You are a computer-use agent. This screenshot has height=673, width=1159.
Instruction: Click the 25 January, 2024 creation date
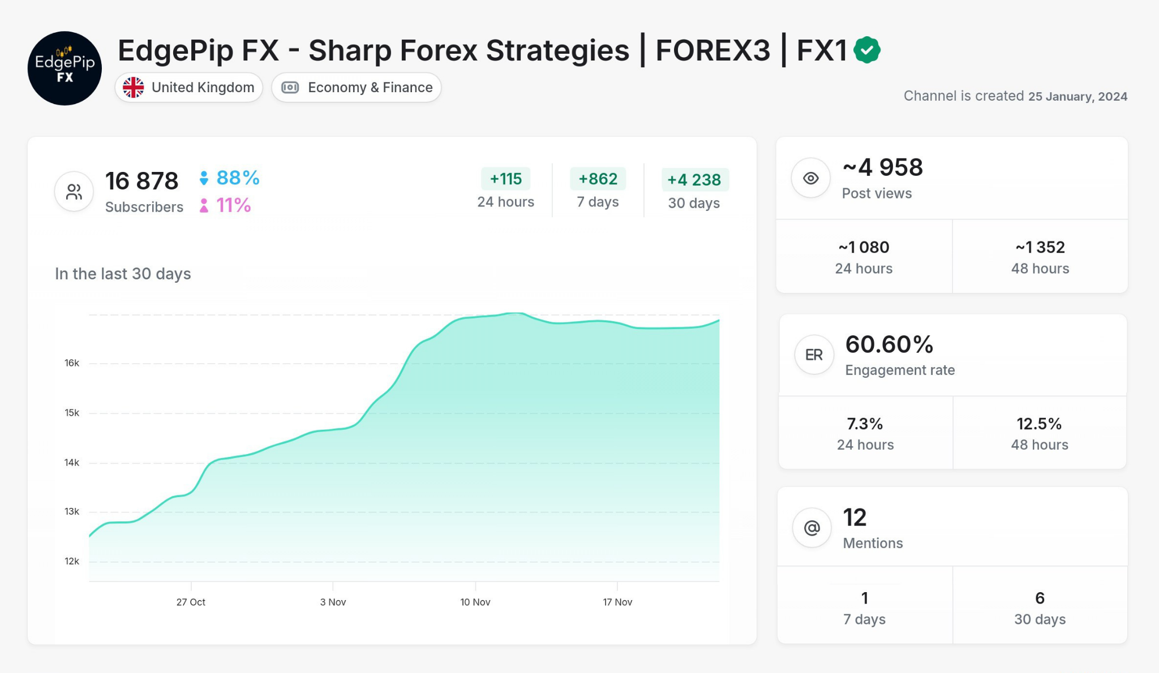tap(1078, 96)
